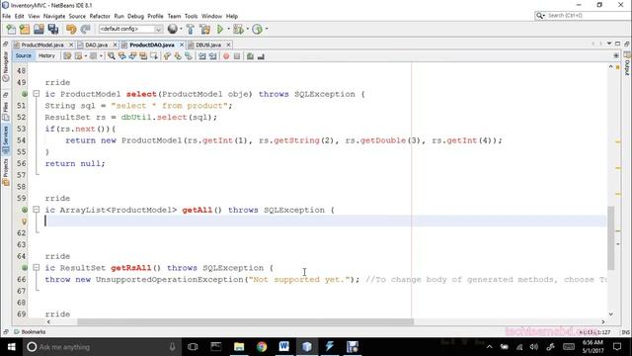Open Word from the taskbar
Screen dimensions: 632x356
[x=284, y=347]
